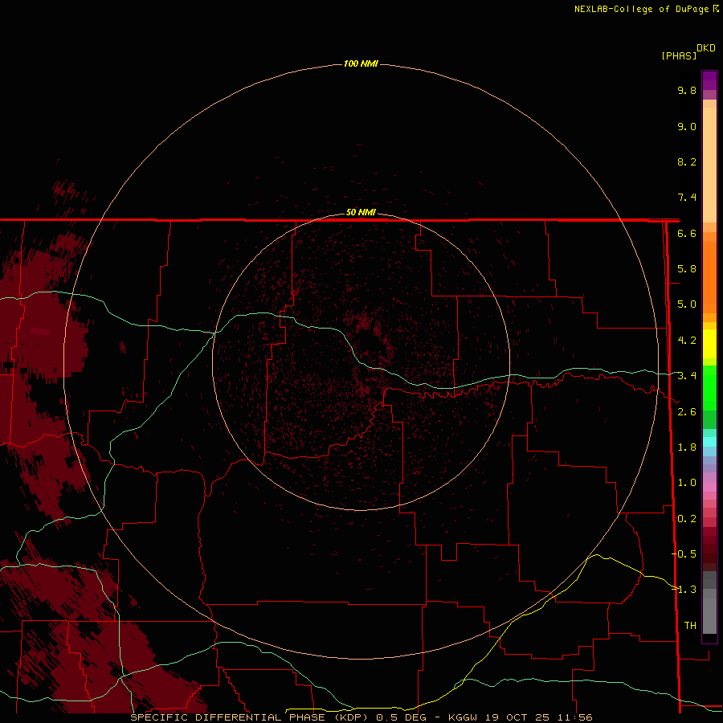Screen dimensions: 723x723
Task: Click the 3.4 scale label
Action: click(687, 376)
